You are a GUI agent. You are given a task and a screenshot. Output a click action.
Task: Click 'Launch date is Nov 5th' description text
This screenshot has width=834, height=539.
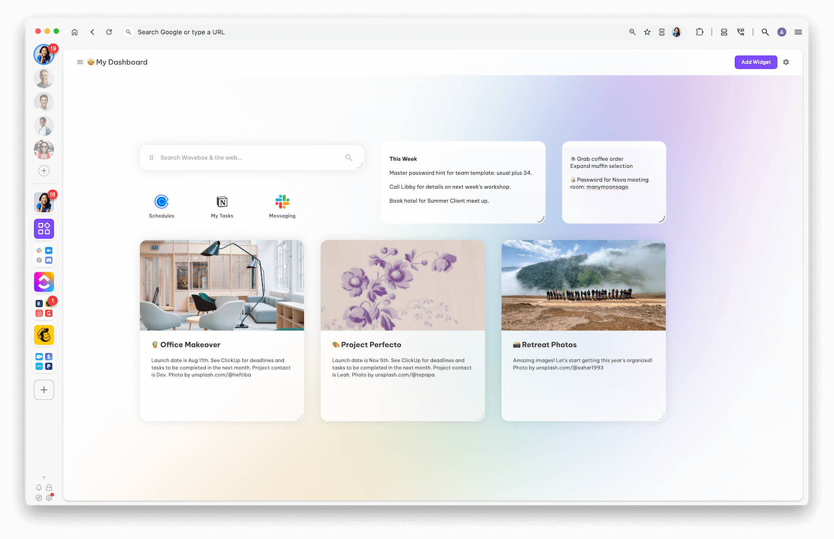(402, 367)
